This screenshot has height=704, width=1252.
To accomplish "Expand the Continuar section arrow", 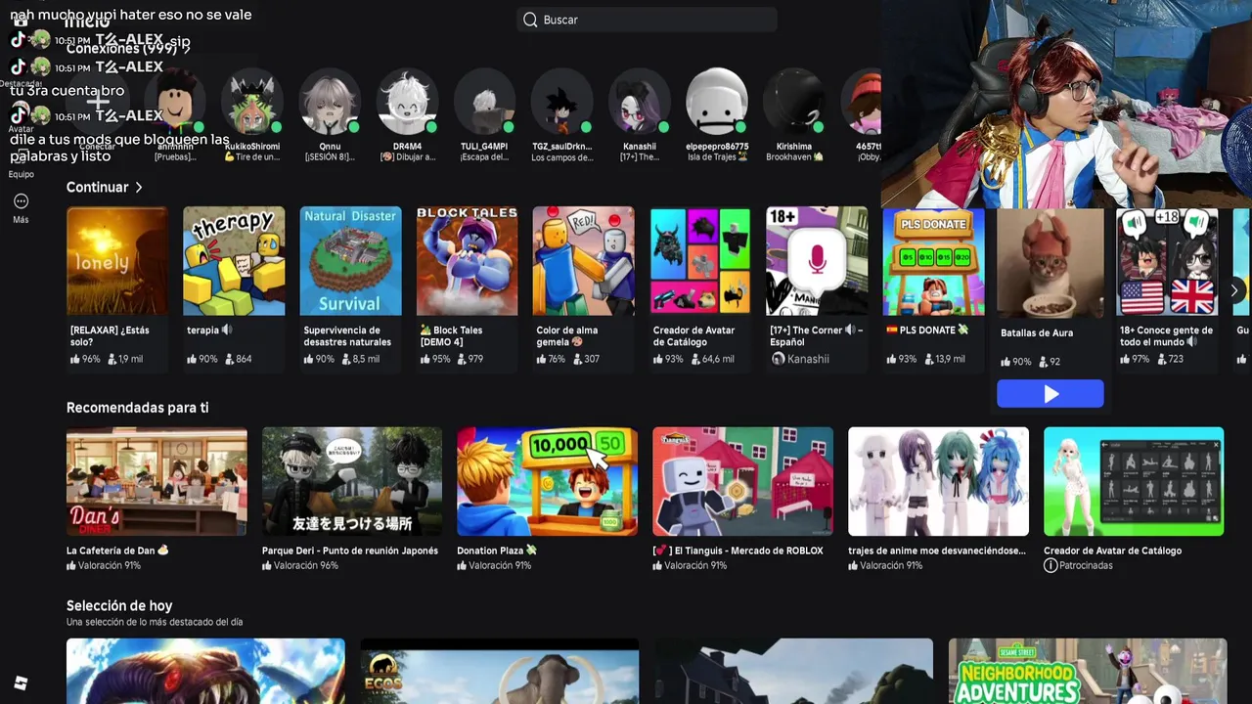I will tap(139, 187).
